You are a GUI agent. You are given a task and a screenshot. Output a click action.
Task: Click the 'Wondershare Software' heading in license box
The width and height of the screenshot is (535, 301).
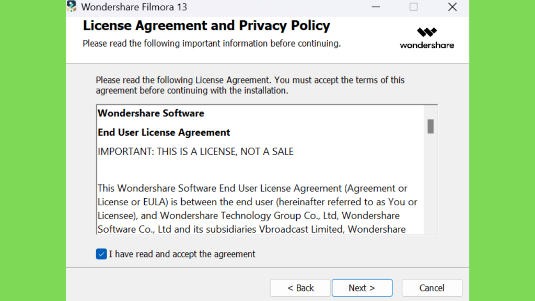151,113
